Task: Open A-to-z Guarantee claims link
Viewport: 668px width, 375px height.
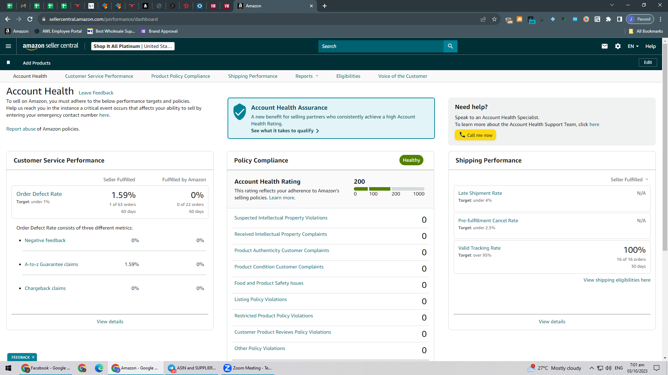Action: [51, 264]
